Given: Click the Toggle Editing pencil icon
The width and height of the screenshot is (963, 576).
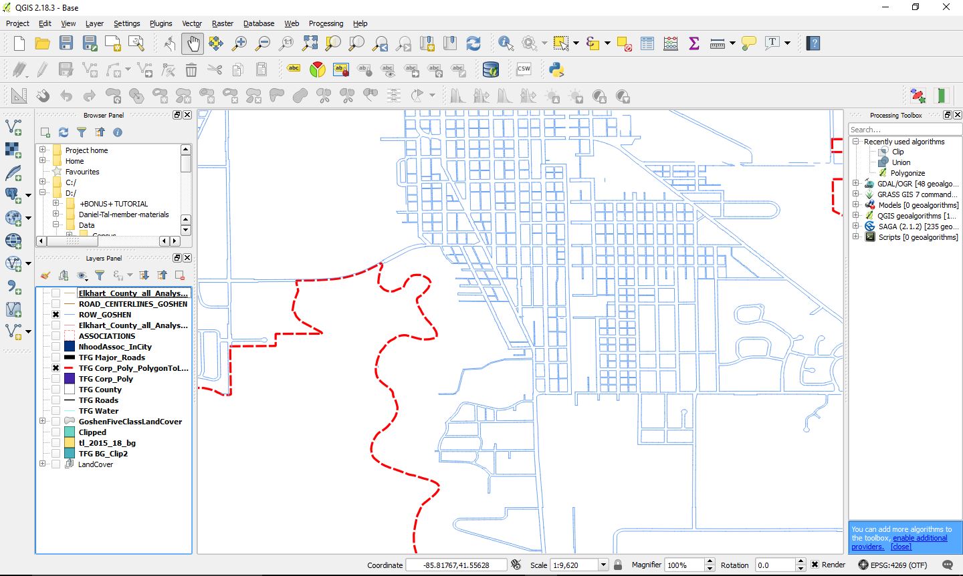Looking at the screenshot, I should (42, 69).
